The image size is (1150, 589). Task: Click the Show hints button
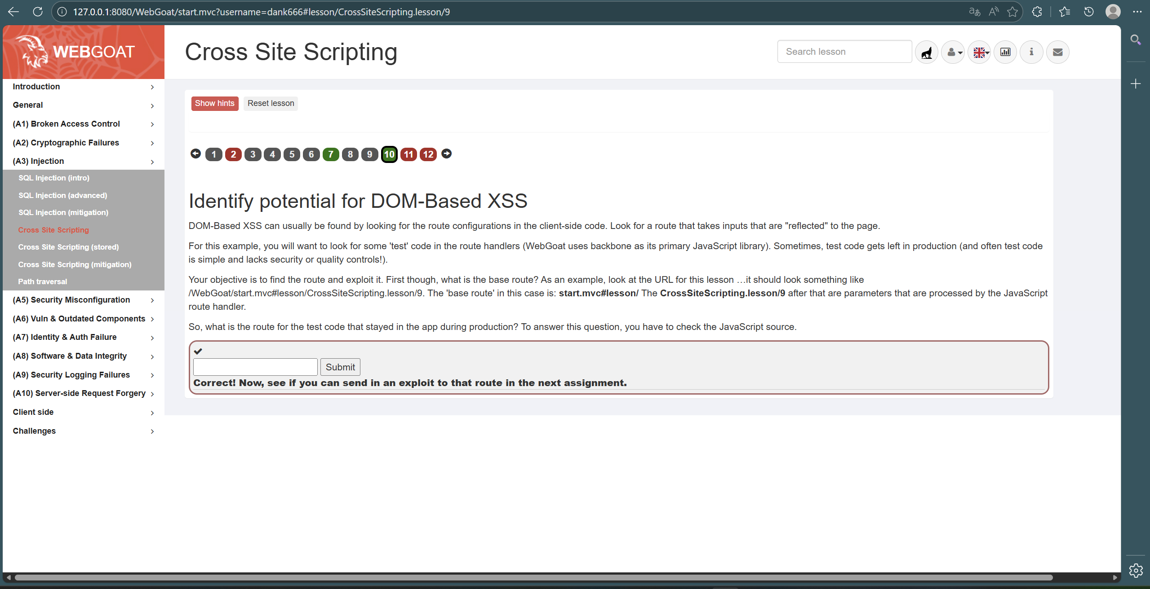pyautogui.click(x=214, y=103)
